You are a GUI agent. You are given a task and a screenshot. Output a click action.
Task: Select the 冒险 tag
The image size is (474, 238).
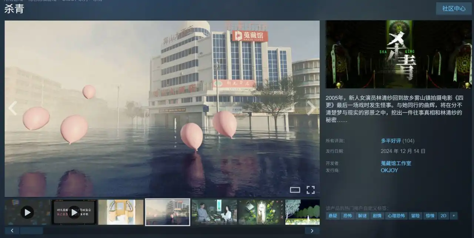[415, 216]
